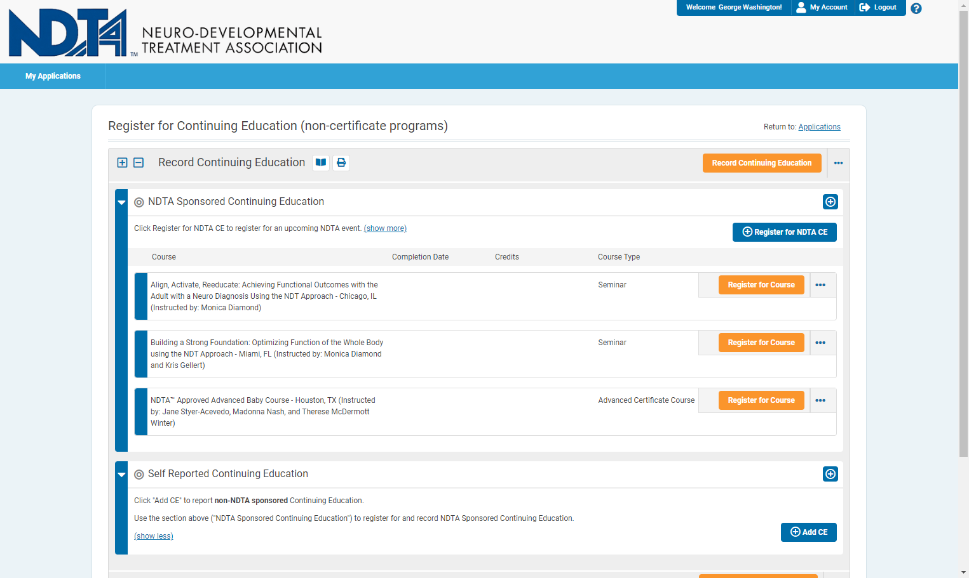Click the NDTA logo
The height and width of the screenshot is (578, 969).
pyautogui.click(x=165, y=33)
